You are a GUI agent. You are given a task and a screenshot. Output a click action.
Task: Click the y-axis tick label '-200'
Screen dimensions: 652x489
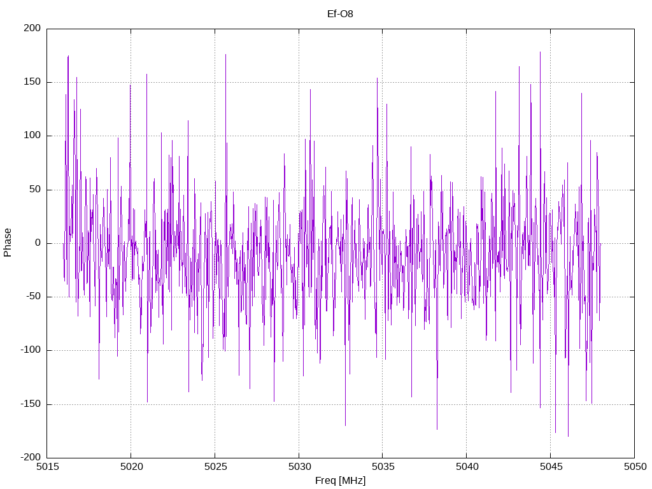[x=31, y=457]
